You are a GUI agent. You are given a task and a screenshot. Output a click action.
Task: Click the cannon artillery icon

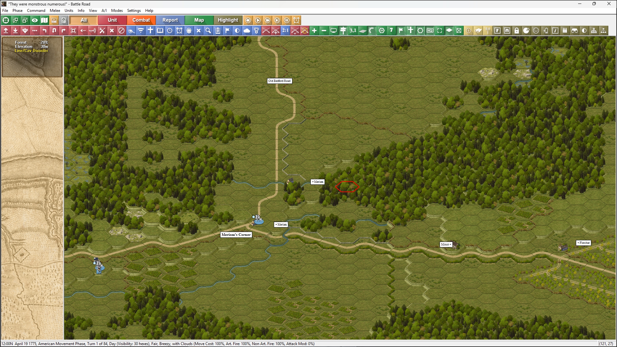[131, 31]
